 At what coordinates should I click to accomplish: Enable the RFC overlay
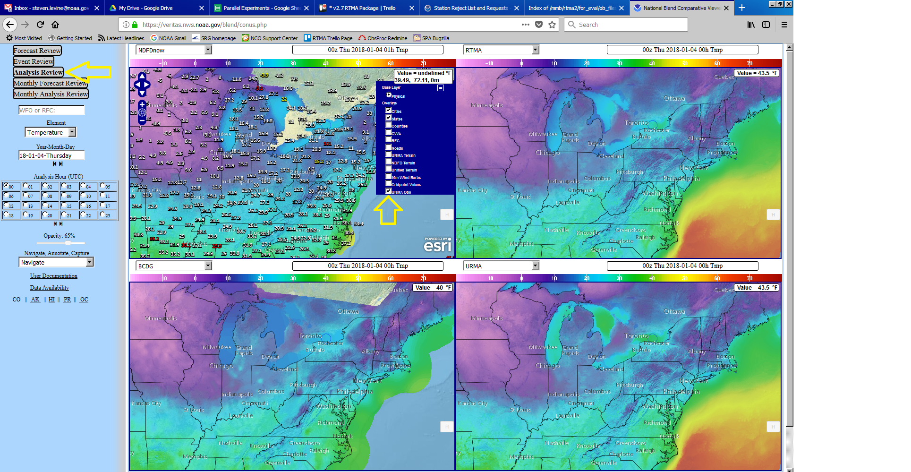click(x=389, y=140)
